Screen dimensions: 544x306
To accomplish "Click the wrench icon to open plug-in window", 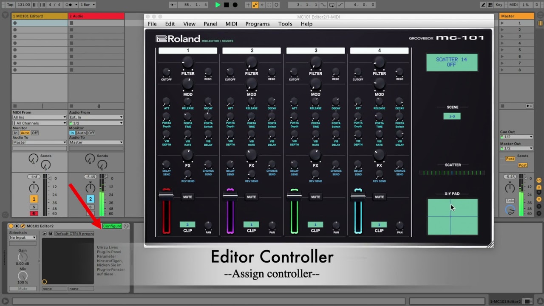I will 23,226.
